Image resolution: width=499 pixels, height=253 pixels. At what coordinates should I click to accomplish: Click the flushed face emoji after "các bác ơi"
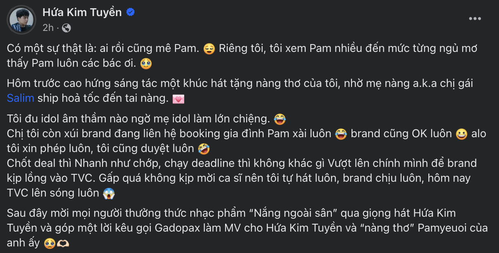pyautogui.click(x=146, y=64)
